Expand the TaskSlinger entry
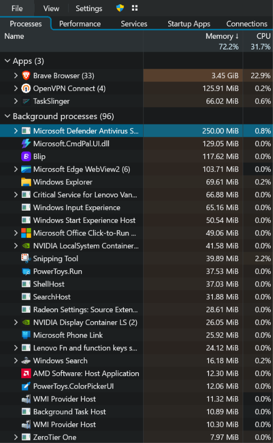Viewport: 273px width, 443px height. (x=16, y=101)
